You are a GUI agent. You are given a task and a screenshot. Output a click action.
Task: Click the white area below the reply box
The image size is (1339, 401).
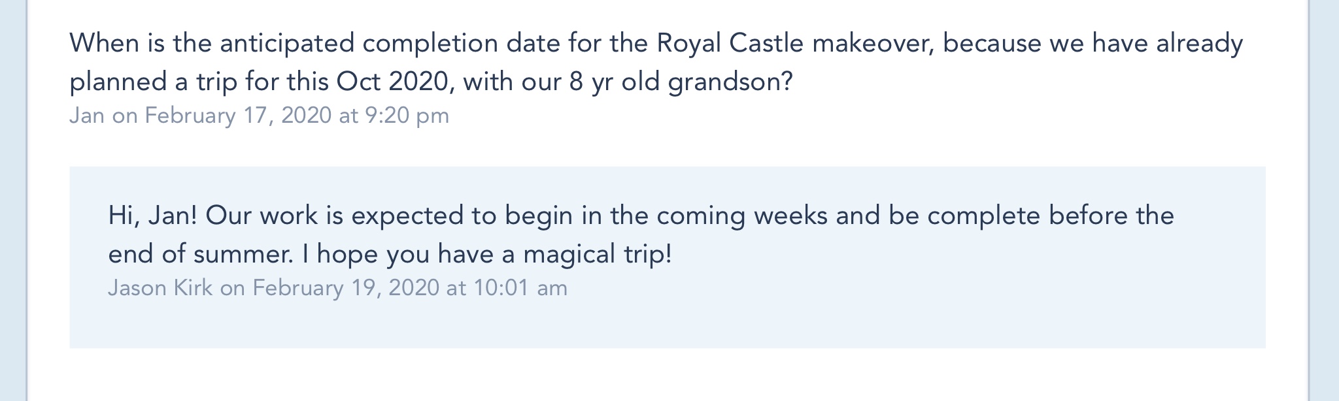654,376
